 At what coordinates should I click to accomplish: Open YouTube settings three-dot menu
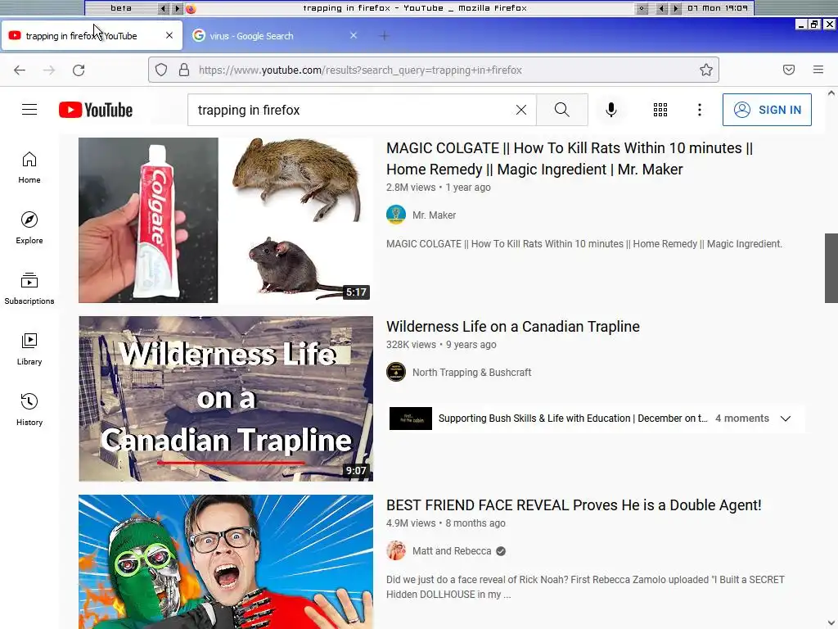[x=699, y=110]
